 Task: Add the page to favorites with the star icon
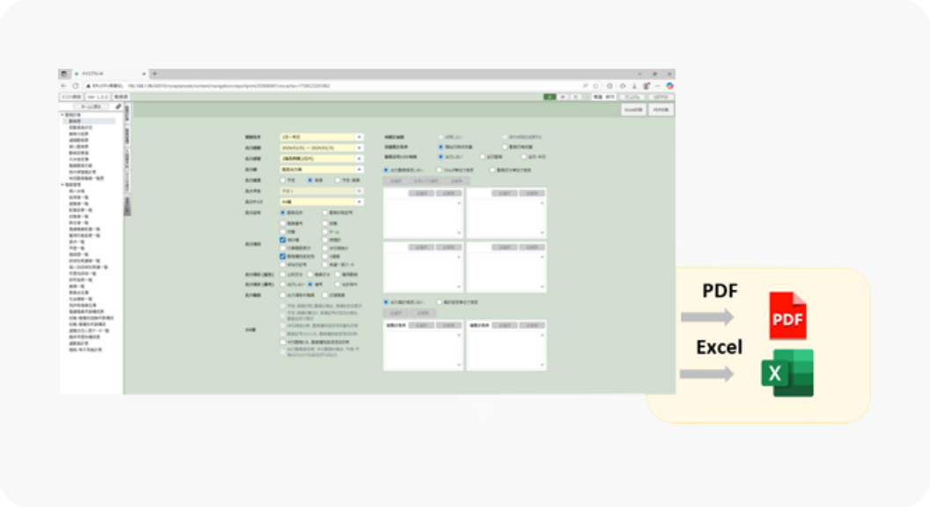click(x=596, y=86)
